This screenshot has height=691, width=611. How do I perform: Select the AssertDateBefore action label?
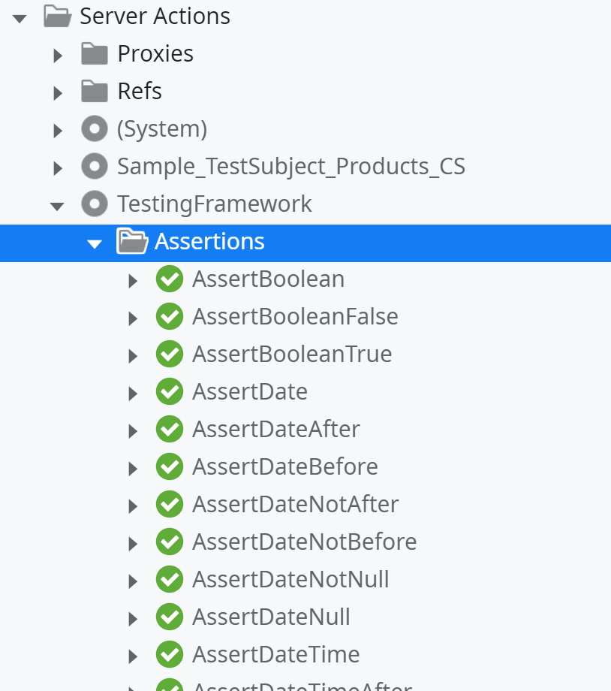tap(284, 467)
